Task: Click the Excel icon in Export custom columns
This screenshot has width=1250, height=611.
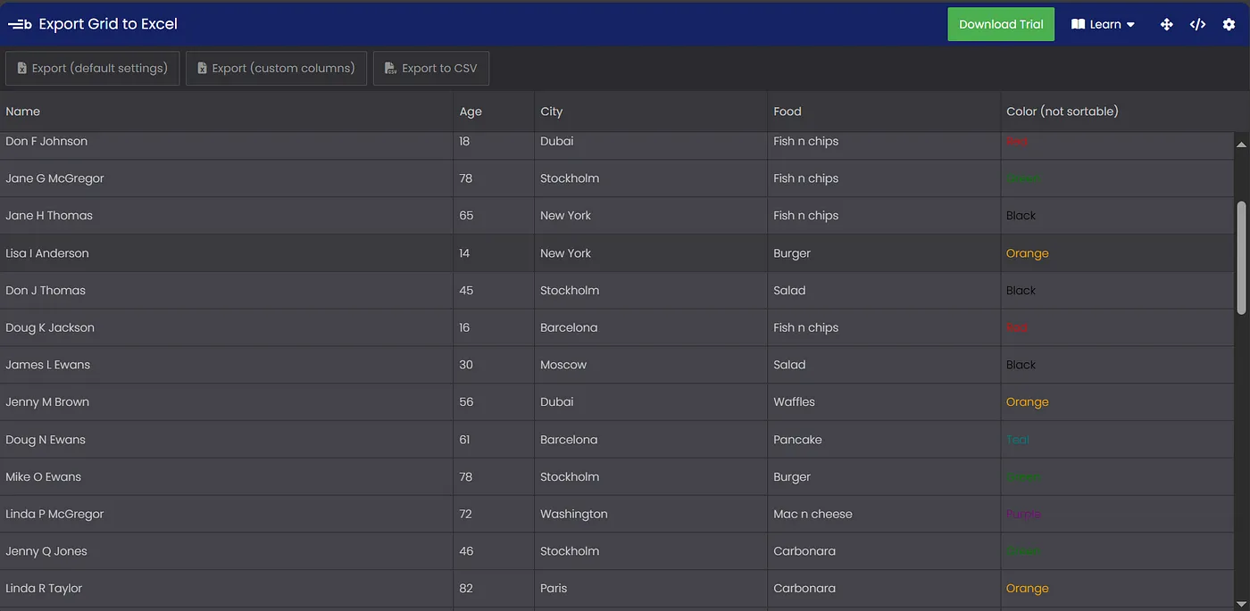Action: tap(203, 69)
